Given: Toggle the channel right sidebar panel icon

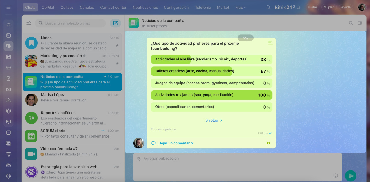Looking at the screenshot, I should [x=360, y=23].
